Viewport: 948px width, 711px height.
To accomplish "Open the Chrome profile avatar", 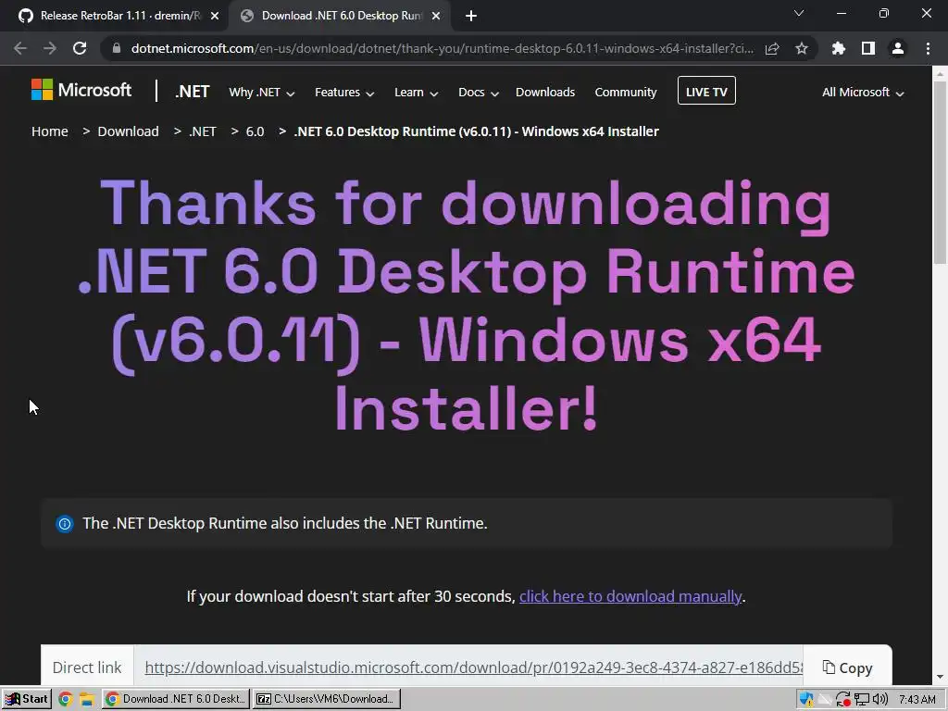I will pos(898,48).
